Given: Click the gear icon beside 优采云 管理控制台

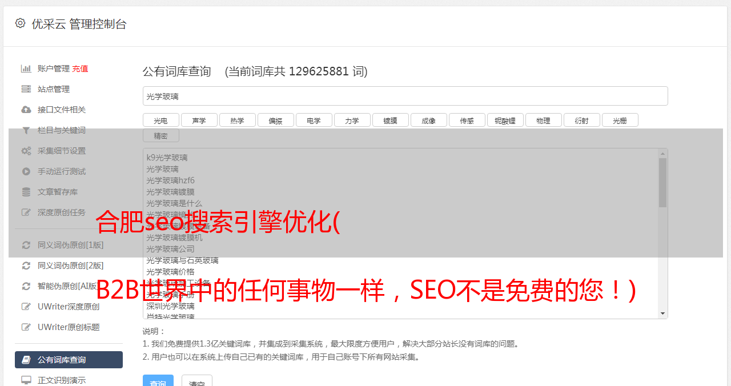Looking at the screenshot, I should 21,23.
